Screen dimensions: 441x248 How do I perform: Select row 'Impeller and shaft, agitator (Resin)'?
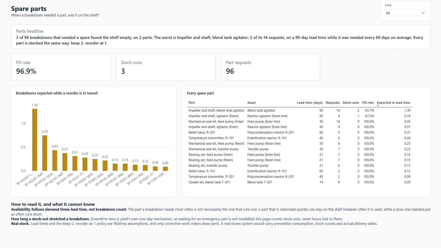pyautogui.click(x=299, y=116)
